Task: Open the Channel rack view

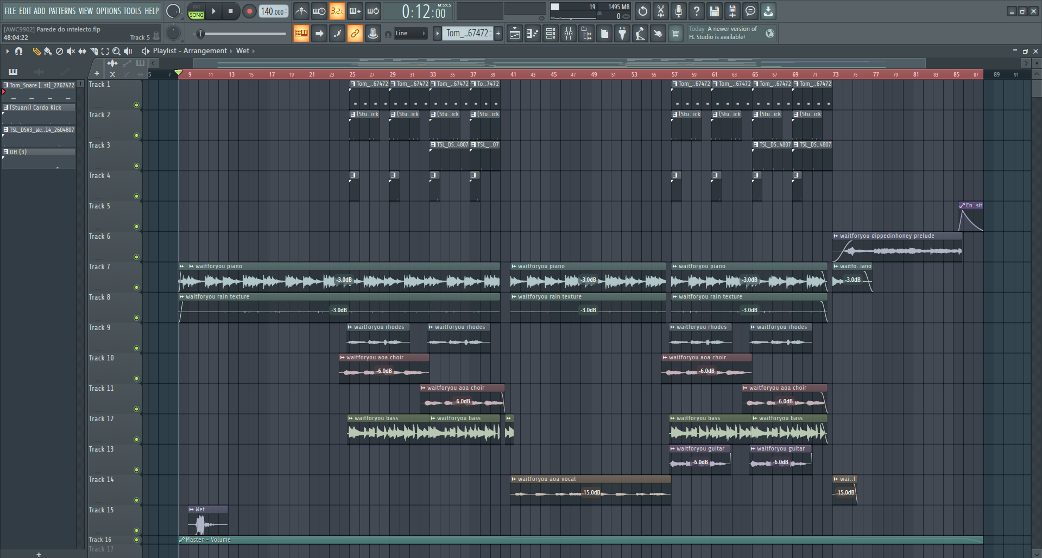Action: 551,34
